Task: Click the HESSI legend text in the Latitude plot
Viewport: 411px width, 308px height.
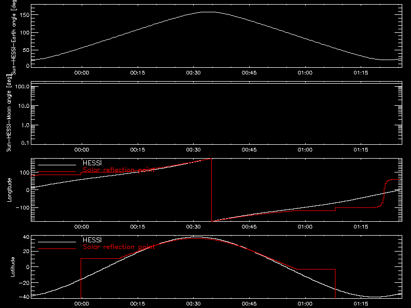Action: pyautogui.click(x=92, y=240)
